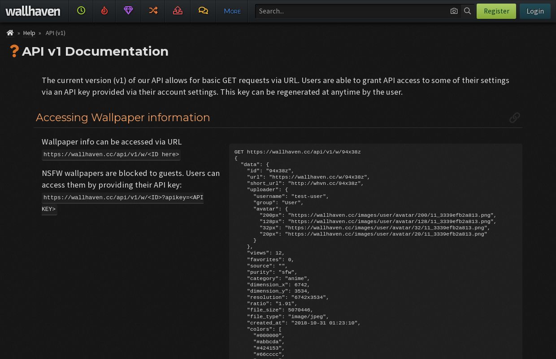Click the "created_at" timestamp line

coord(304,323)
